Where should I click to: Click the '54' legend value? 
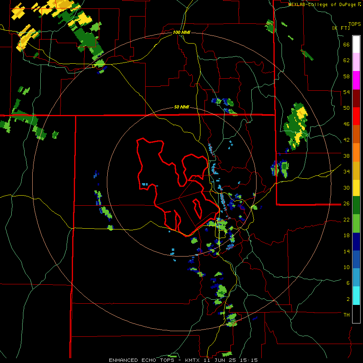[346, 92]
